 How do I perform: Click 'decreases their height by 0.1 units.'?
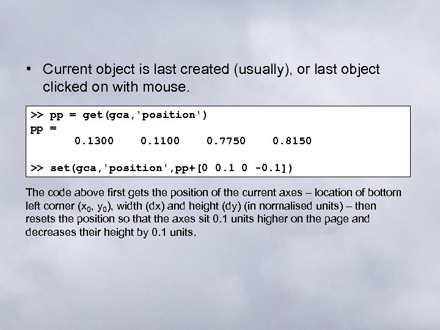pos(111,232)
